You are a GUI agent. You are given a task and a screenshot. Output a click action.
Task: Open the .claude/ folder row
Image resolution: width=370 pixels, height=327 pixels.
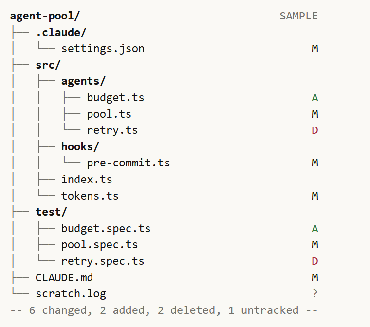(x=61, y=33)
